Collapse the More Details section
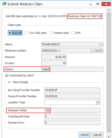The width and height of the screenshot is (112, 138). pos(9,82)
